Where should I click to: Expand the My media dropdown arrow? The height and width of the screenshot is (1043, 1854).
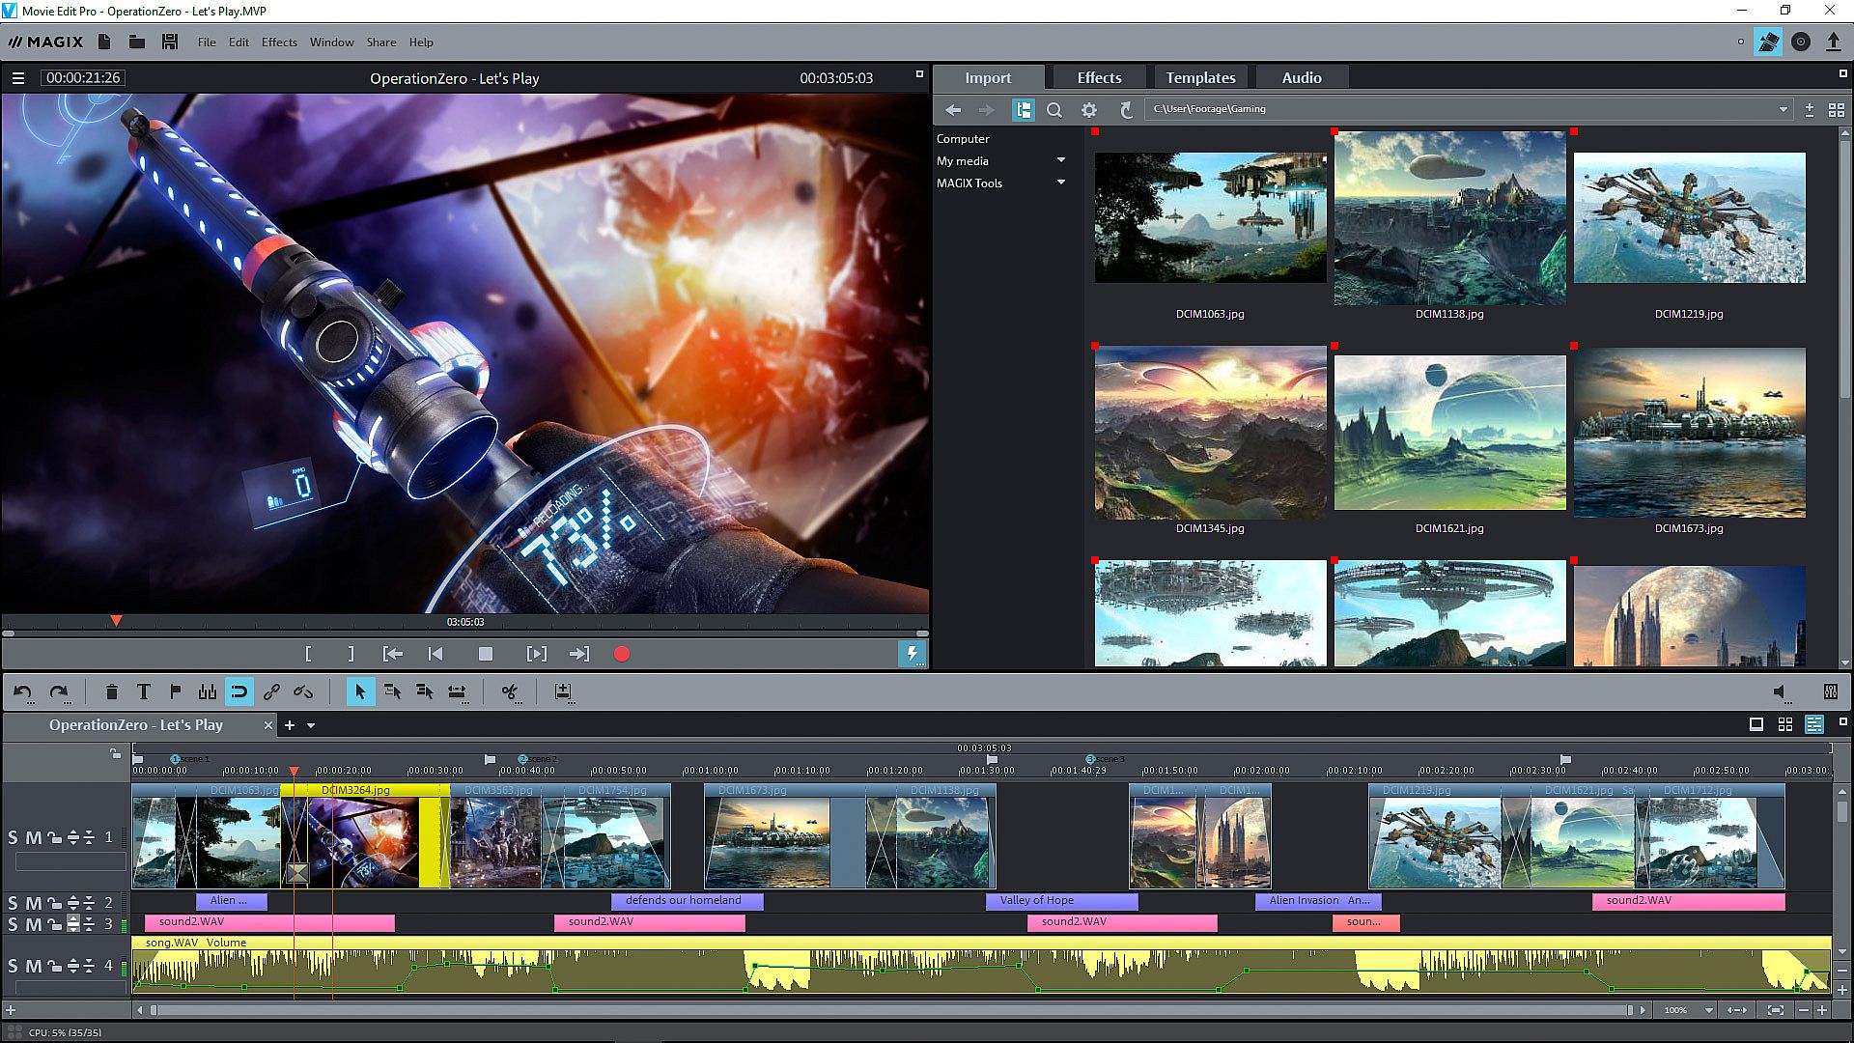(x=1060, y=160)
